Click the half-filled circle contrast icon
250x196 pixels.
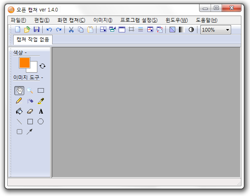(191, 30)
